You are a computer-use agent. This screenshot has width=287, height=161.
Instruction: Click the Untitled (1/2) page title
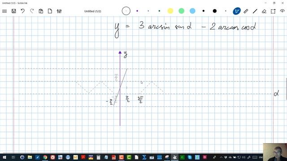[93, 11]
